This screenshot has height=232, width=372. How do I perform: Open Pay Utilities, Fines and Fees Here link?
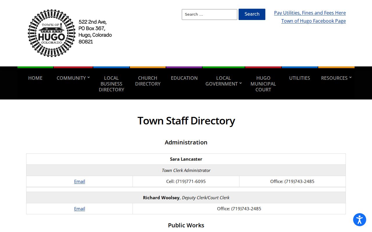(x=310, y=13)
